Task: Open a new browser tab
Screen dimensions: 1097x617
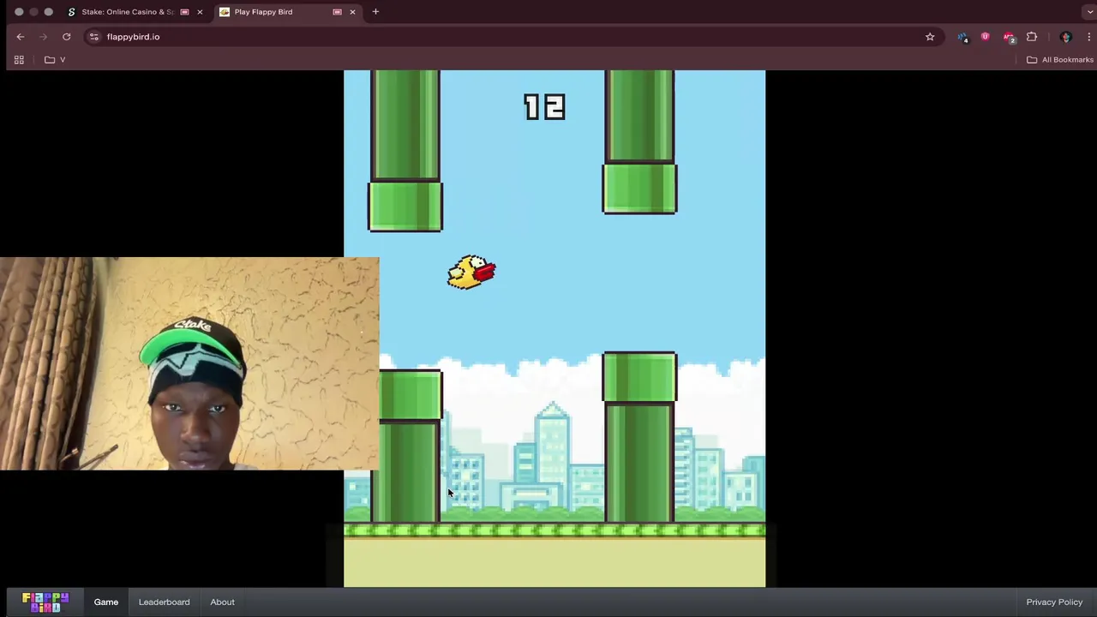Action: [x=375, y=12]
